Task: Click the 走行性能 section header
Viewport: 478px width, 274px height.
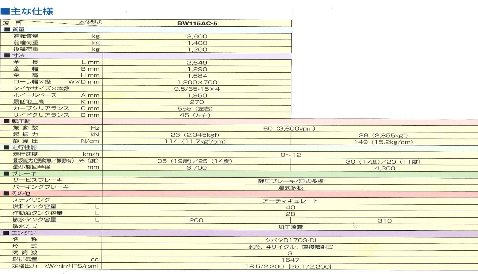Action: 24,148
